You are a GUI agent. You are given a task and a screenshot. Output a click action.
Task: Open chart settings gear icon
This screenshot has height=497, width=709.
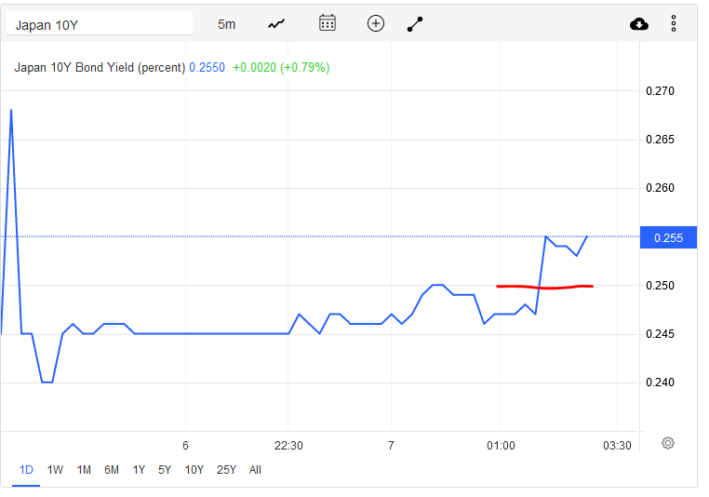tap(668, 443)
